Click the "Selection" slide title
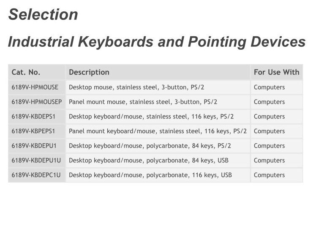The image size is (316, 229). [x=43, y=15]
